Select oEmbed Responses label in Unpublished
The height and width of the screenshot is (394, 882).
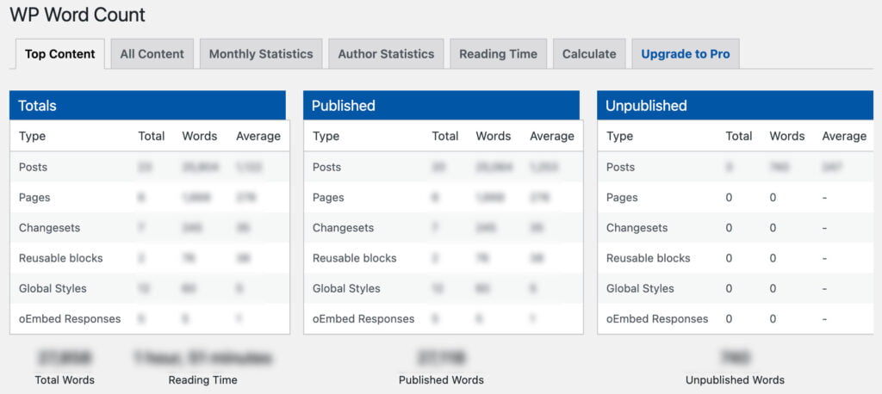click(x=657, y=318)
